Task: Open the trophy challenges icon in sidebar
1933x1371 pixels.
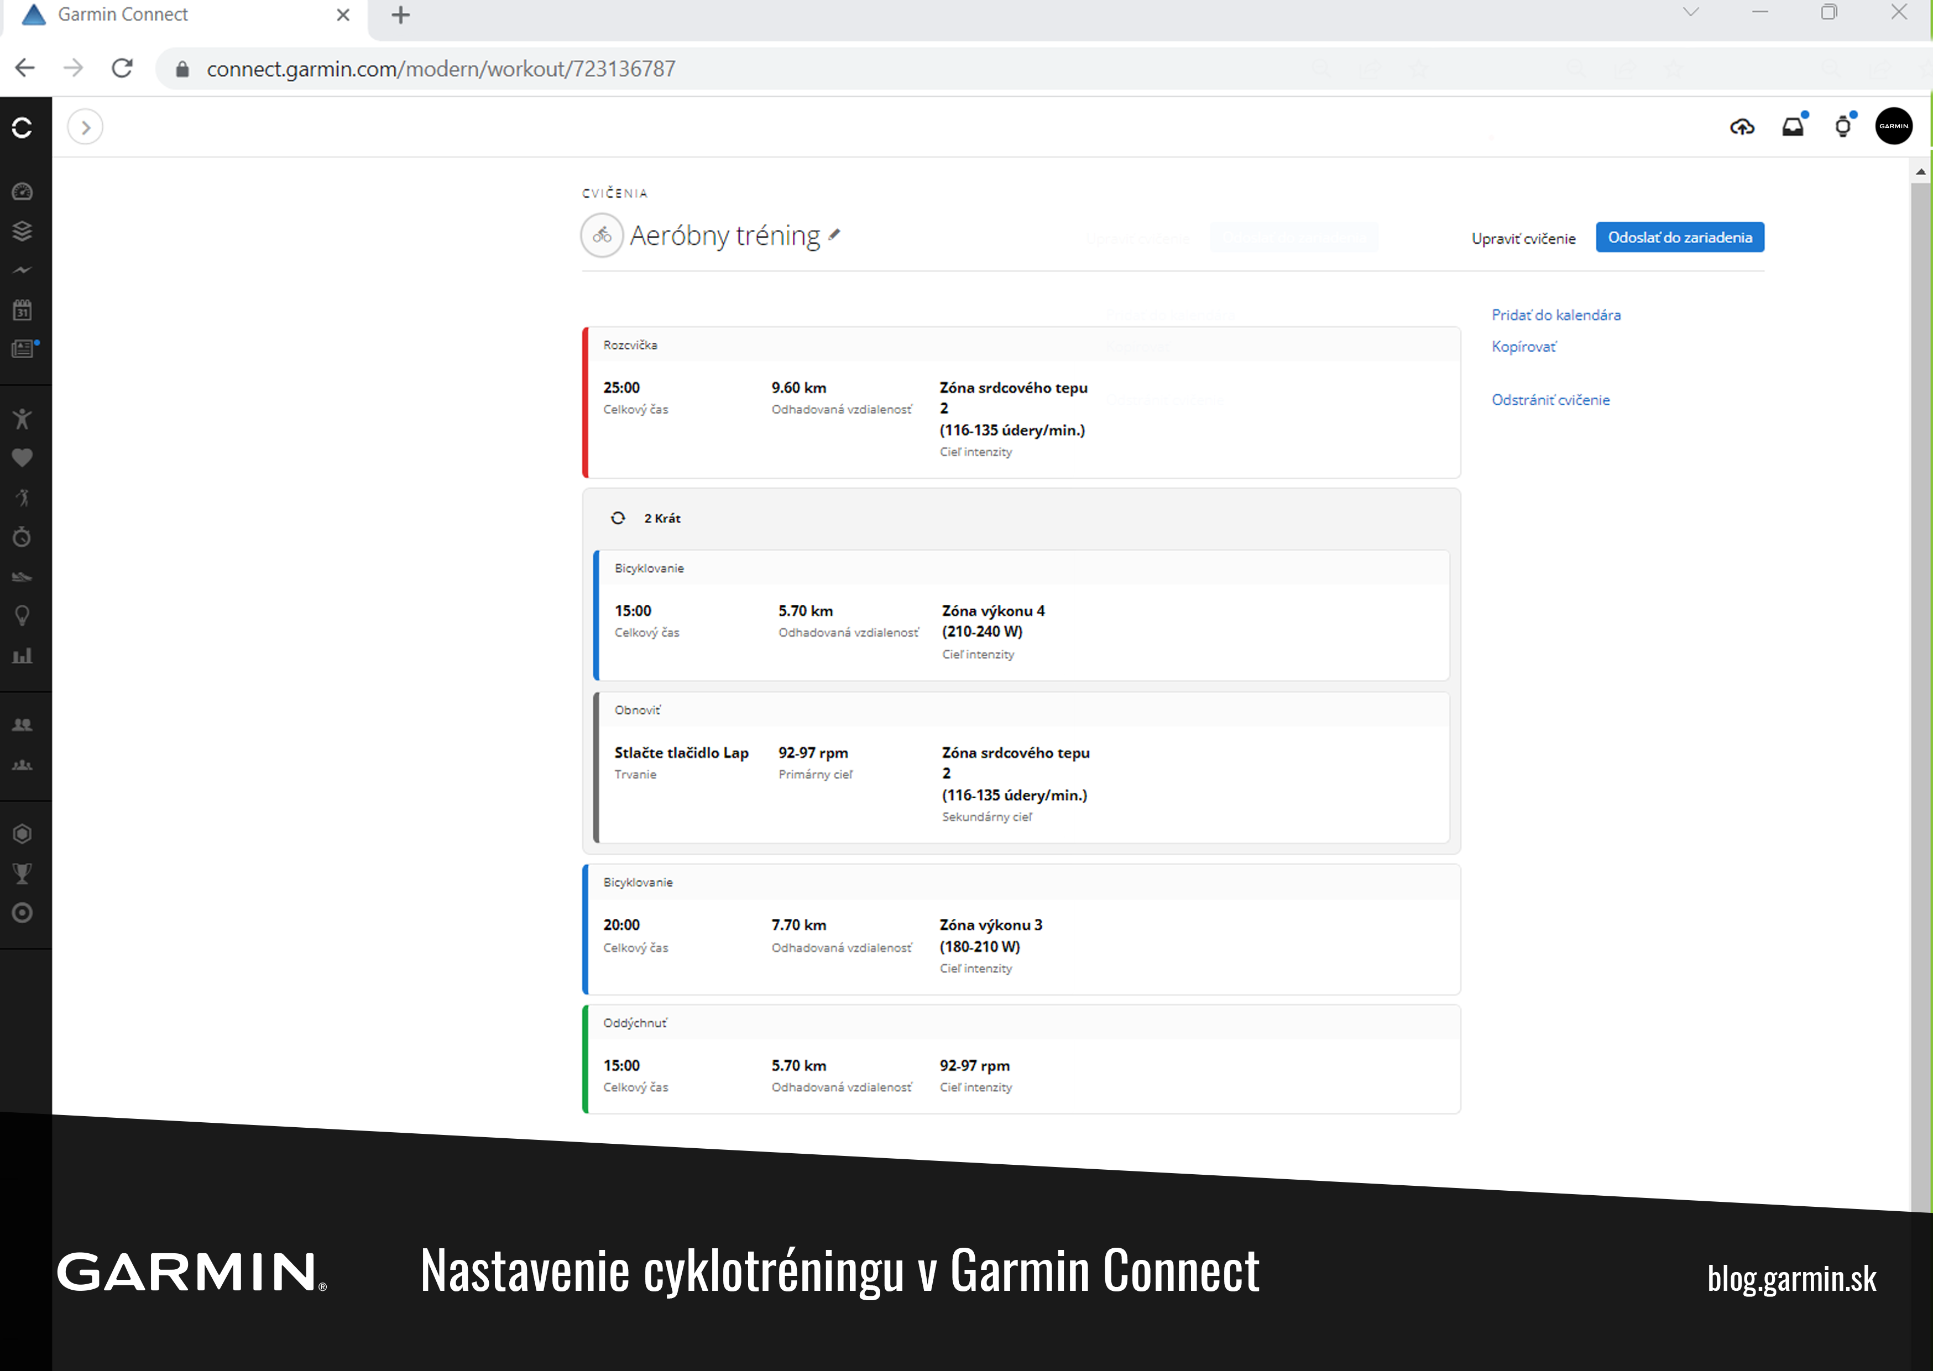Action: point(22,873)
